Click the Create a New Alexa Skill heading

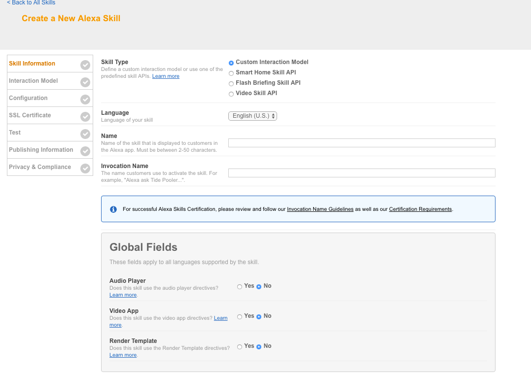coord(71,18)
